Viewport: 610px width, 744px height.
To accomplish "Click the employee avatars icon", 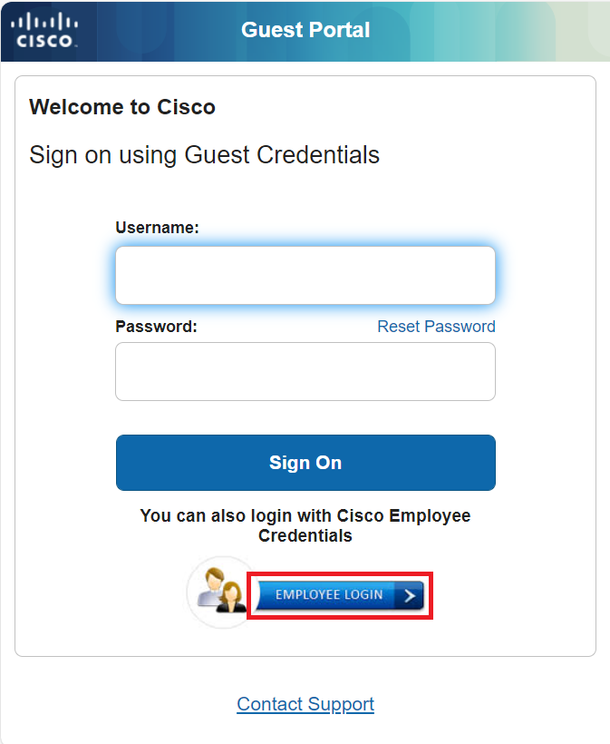I will click(222, 592).
